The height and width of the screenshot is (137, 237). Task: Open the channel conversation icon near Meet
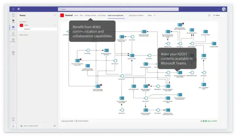(x=209, y=15)
